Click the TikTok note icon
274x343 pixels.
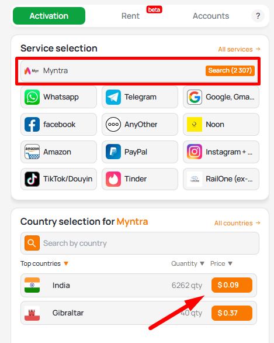point(32,179)
